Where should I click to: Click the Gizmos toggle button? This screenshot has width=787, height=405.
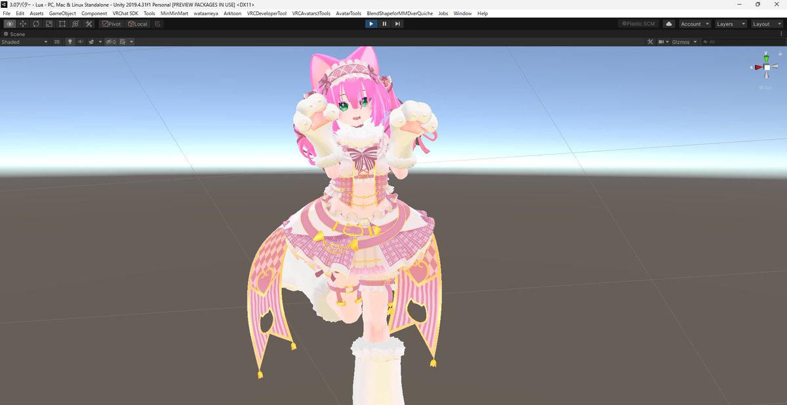point(681,42)
